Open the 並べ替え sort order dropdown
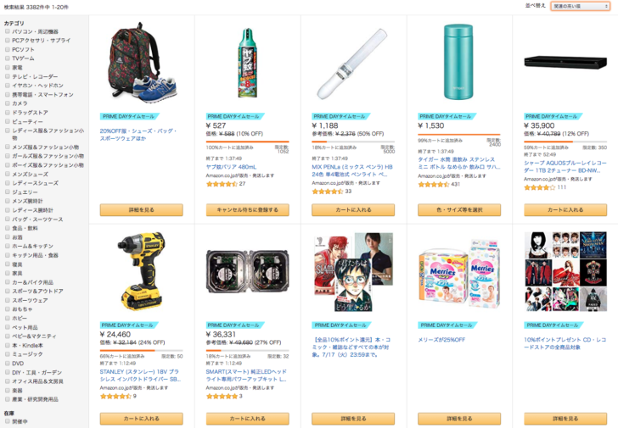 click(x=580, y=6)
